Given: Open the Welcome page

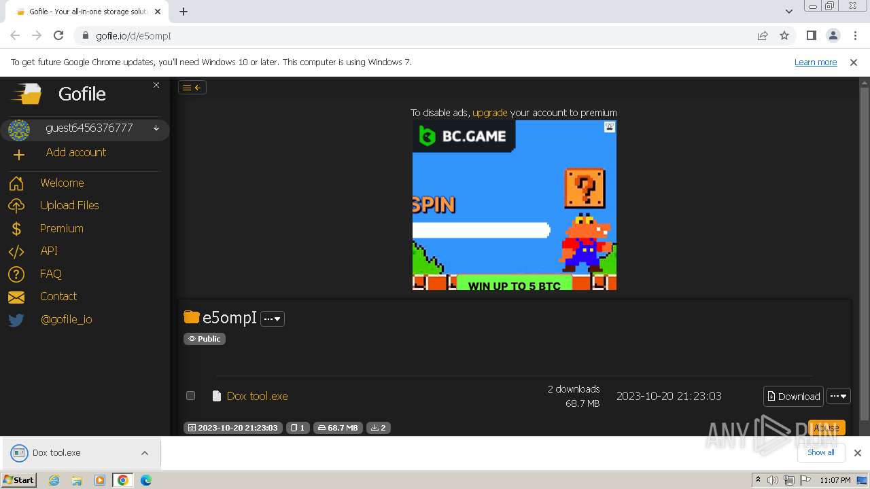Looking at the screenshot, I should click(x=62, y=183).
